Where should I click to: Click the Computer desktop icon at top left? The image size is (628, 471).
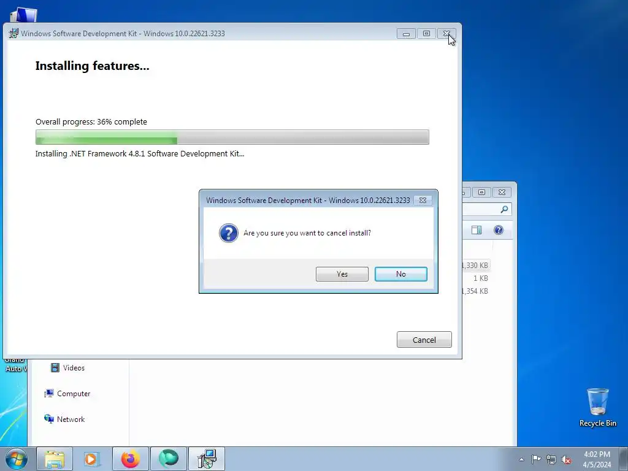23,15
